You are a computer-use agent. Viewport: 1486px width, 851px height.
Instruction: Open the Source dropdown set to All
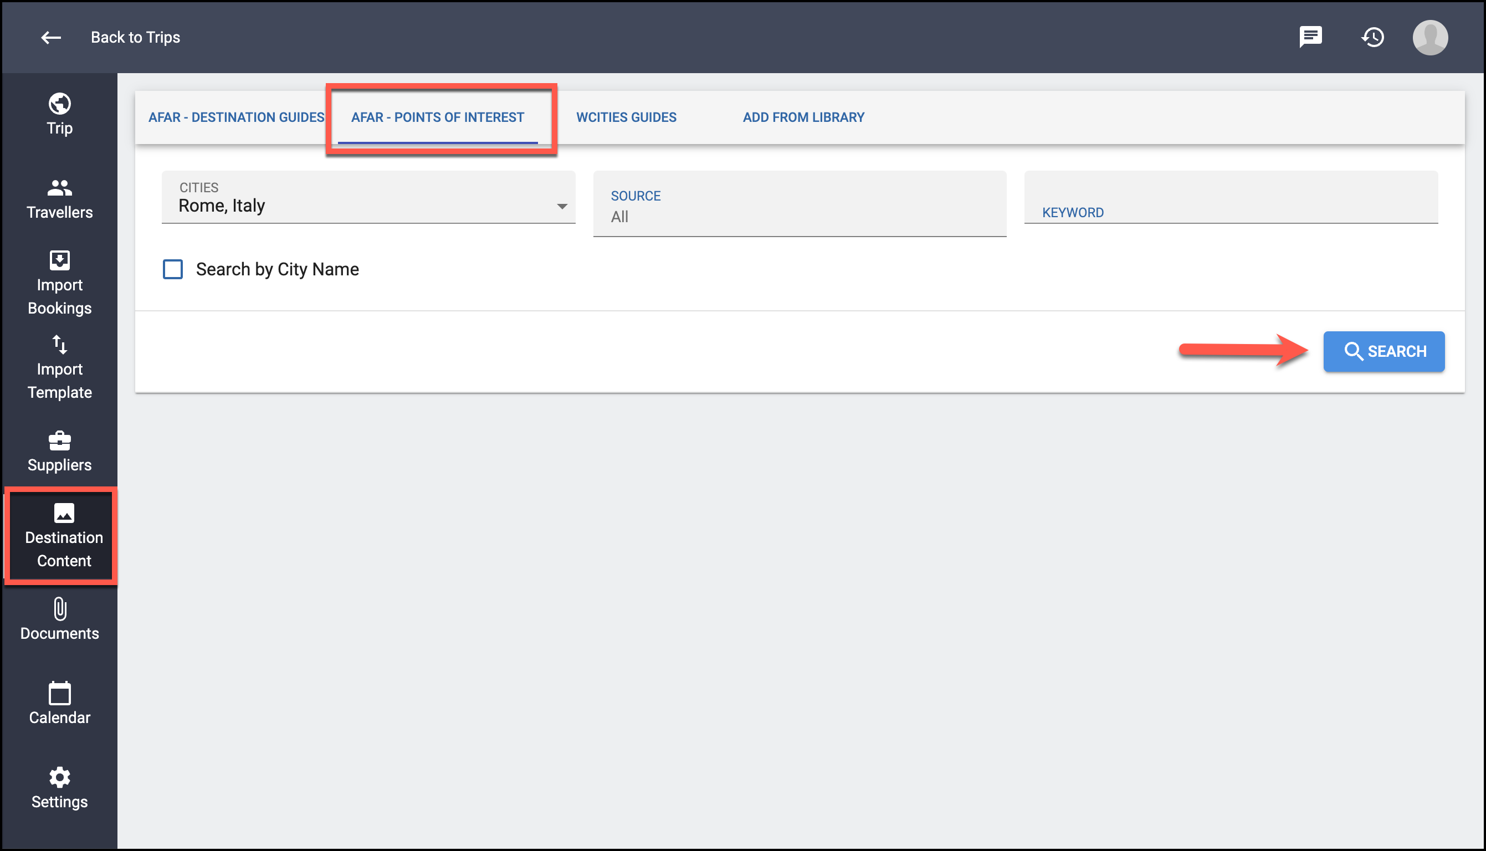pos(799,204)
